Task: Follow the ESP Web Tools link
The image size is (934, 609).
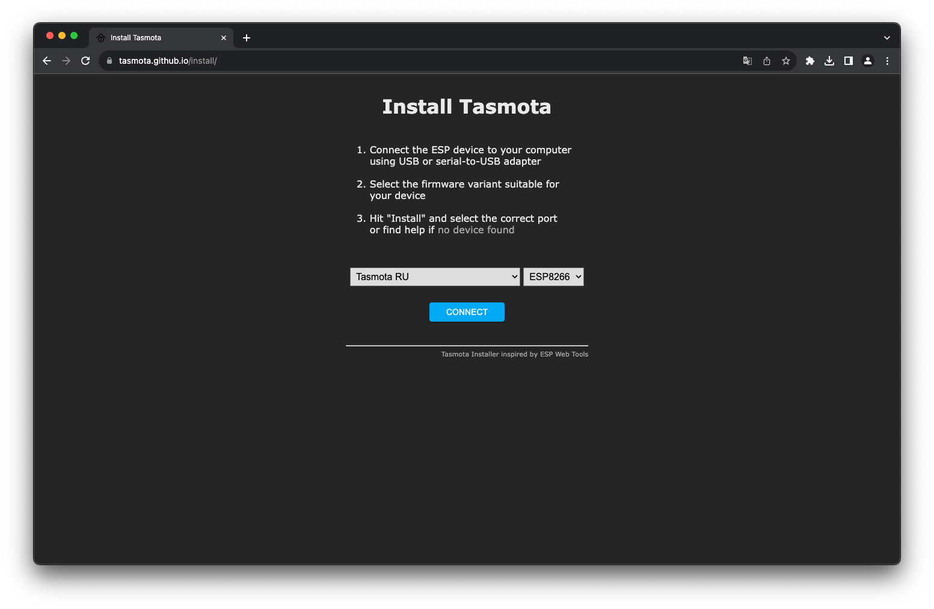Action: pyautogui.click(x=564, y=354)
